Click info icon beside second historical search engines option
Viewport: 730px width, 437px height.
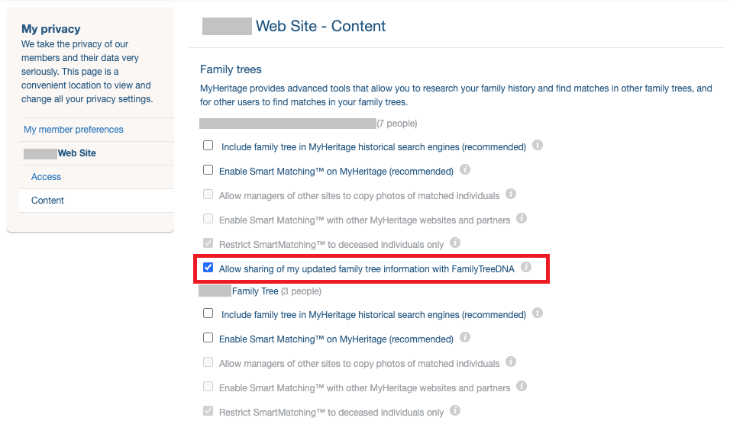tap(538, 313)
